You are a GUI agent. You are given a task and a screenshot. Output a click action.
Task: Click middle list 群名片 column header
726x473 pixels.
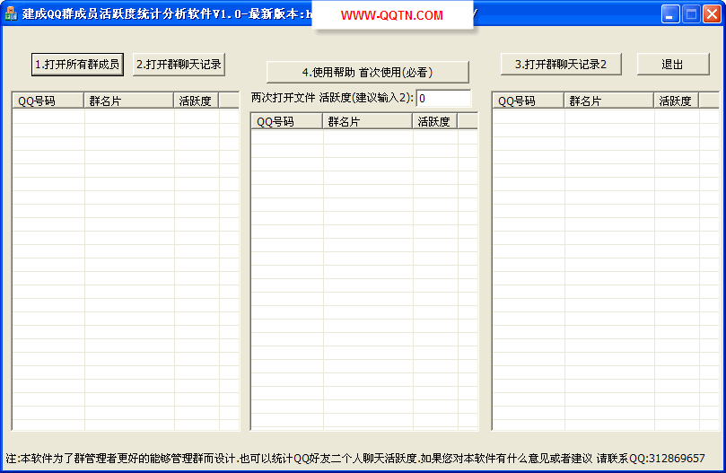tap(367, 121)
